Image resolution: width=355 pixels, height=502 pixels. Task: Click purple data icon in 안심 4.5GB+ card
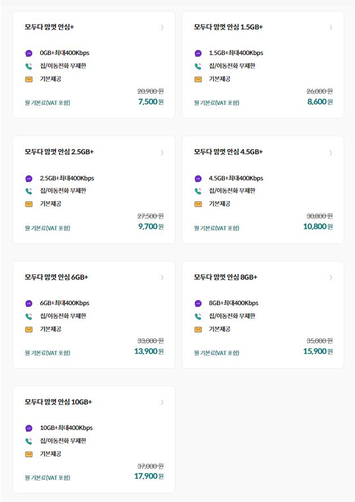tap(198, 178)
